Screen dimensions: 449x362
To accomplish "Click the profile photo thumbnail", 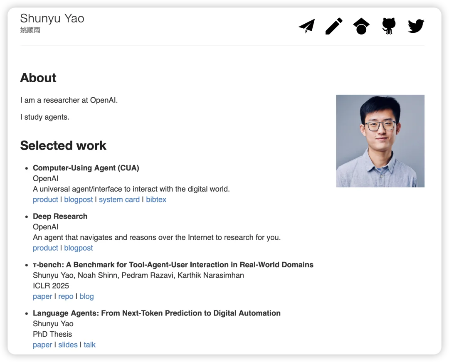I will pyautogui.click(x=380, y=141).
